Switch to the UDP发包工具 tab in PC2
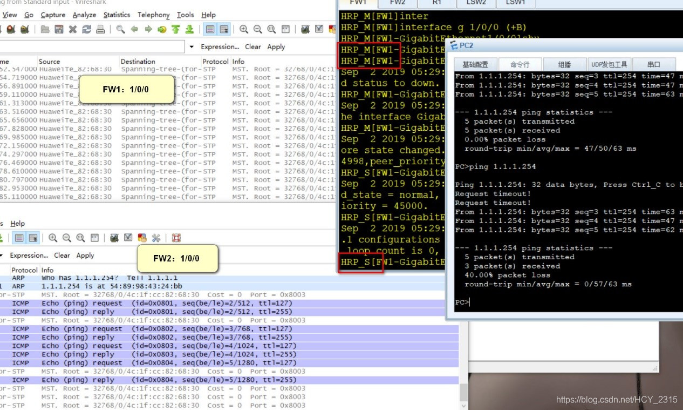683x410 pixels. click(x=609, y=64)
